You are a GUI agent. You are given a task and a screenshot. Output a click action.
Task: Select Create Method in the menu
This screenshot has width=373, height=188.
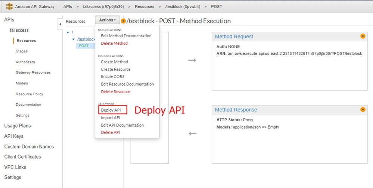point(114,62)
